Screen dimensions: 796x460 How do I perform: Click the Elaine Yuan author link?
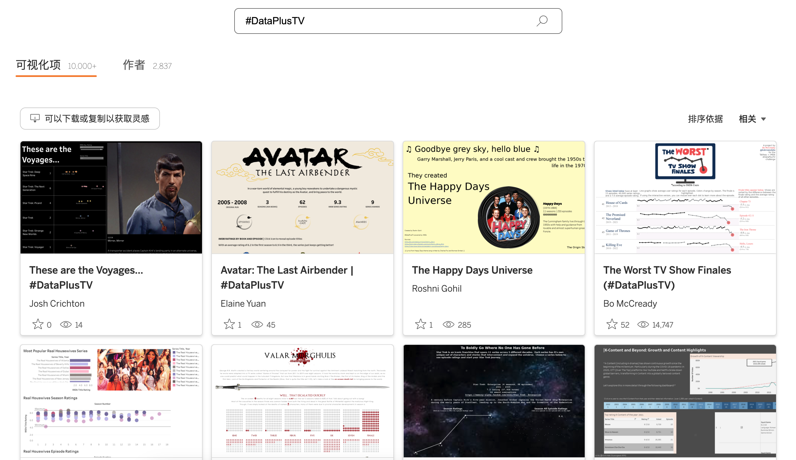tap(243, 303)
